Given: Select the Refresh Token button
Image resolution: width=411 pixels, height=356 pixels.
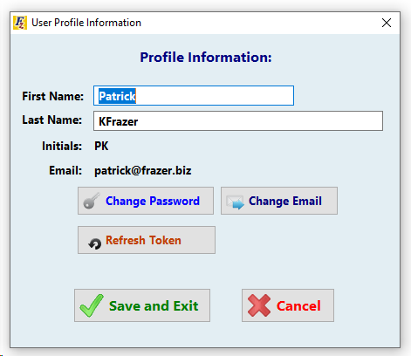Looking at the screenshot, I should (x=147, y=240).
